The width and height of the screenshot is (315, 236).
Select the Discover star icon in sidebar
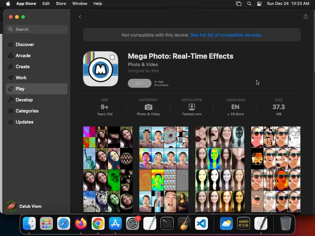(x=10, y=44)
